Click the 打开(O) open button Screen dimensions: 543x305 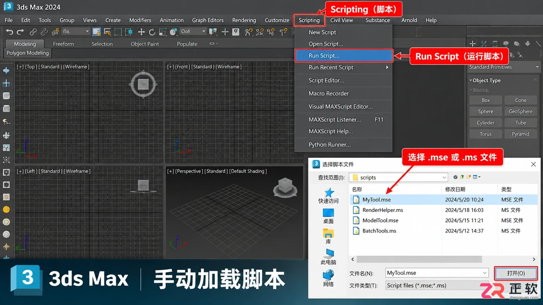point(516,273)
